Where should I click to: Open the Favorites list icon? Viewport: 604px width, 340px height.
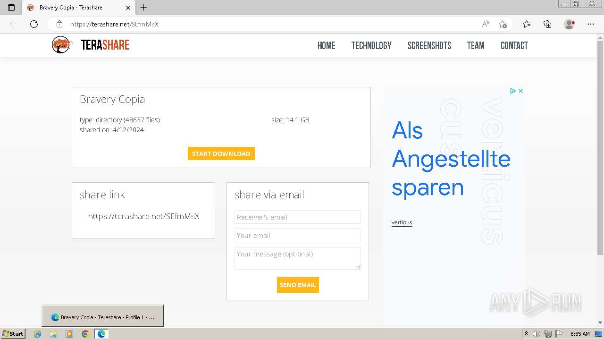[527, 24]
